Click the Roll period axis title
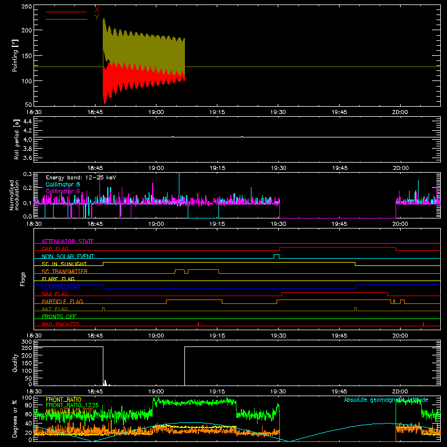447x447 pixels. (x=17, y=139)
